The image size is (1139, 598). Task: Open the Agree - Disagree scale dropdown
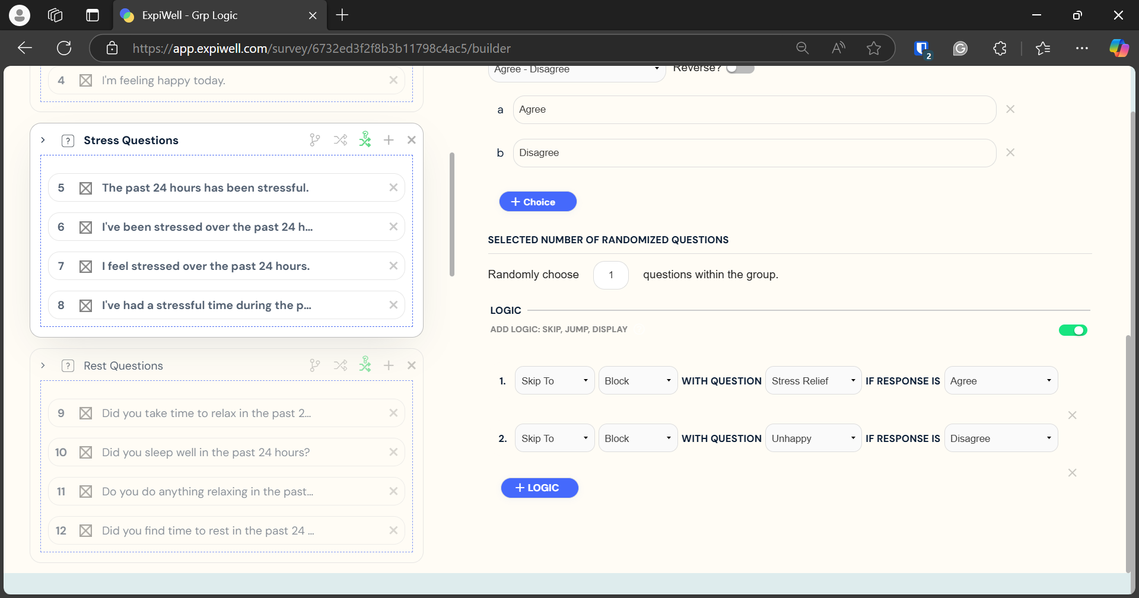click(577, 70)
